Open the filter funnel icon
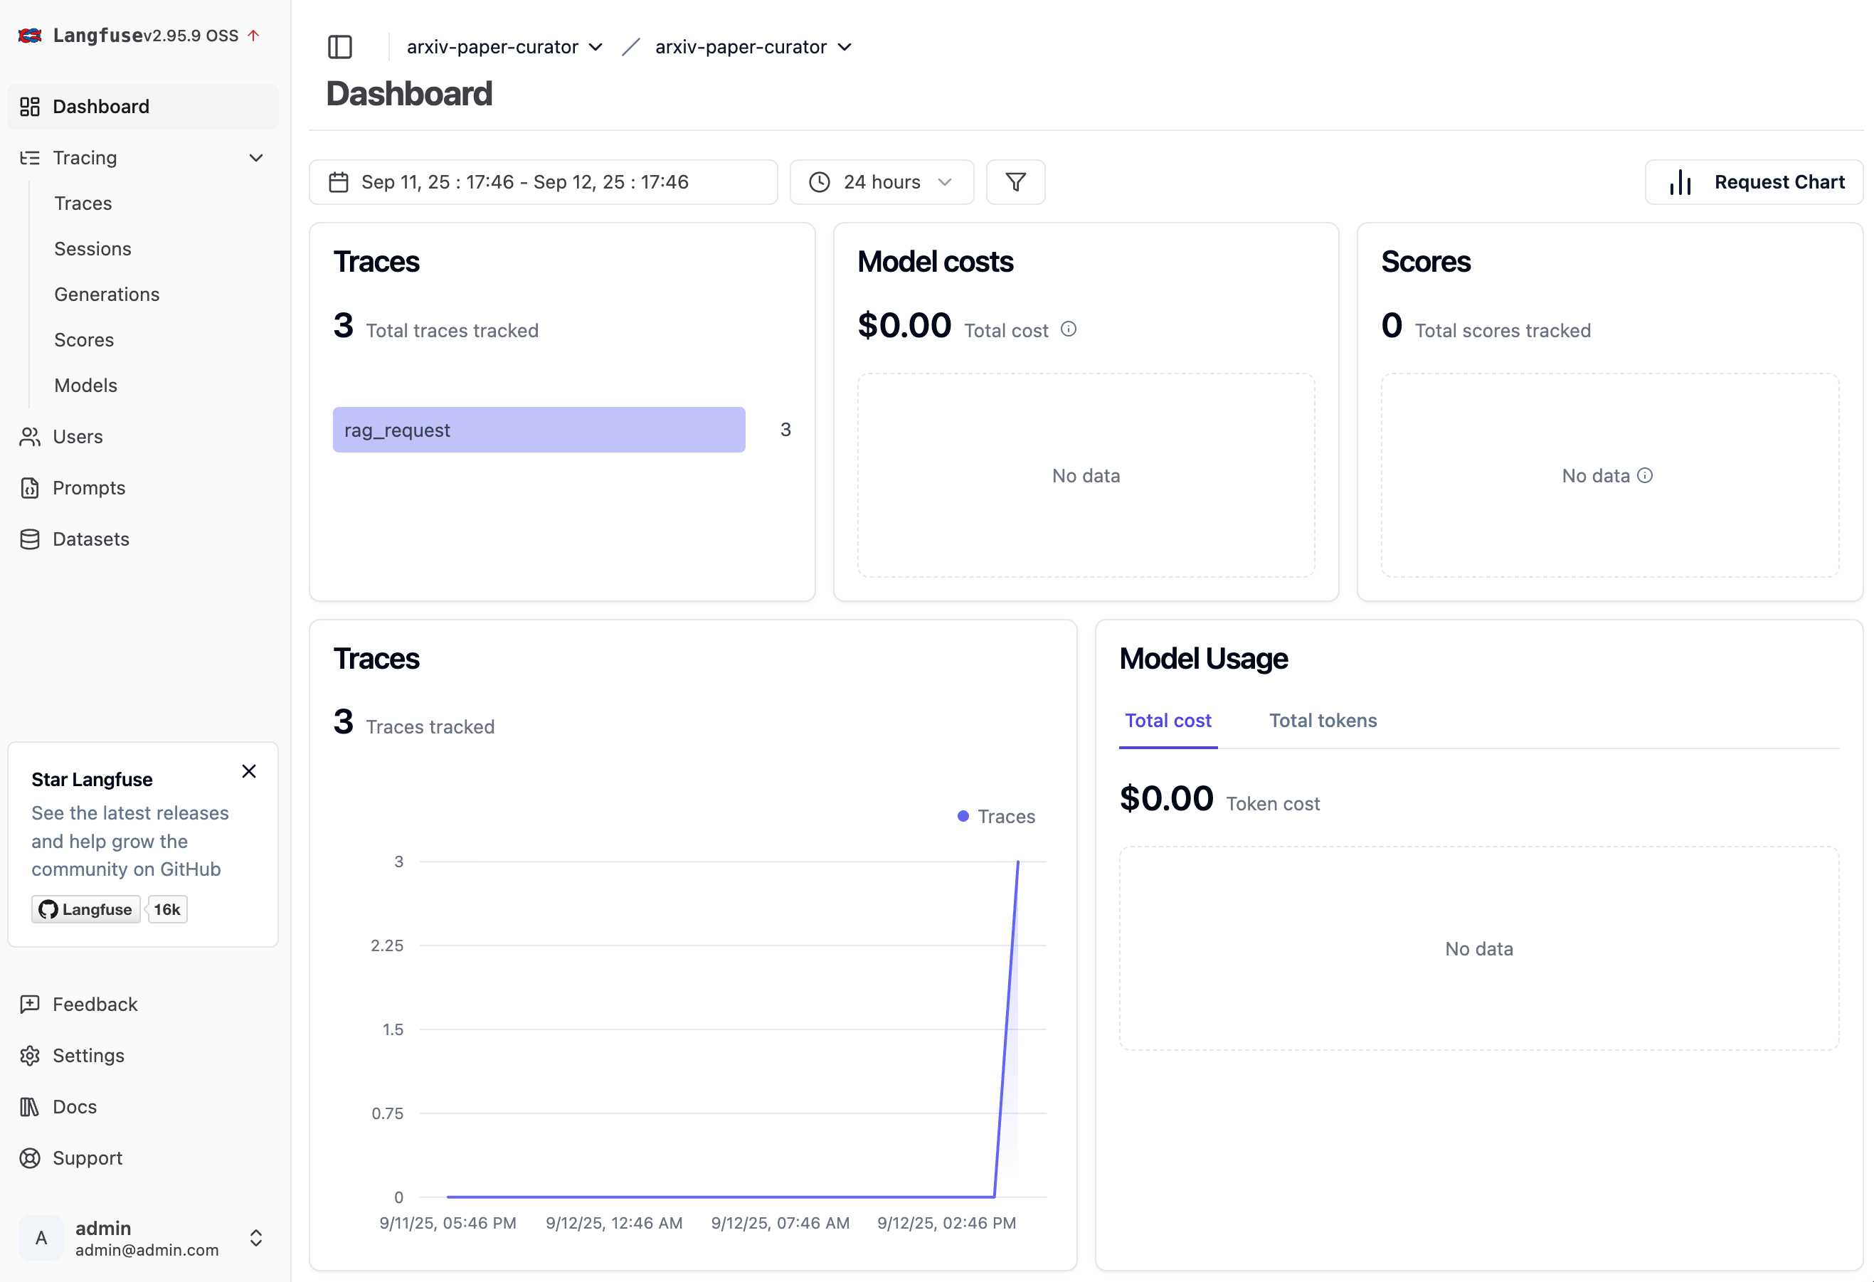 [x=1015, y=182]
